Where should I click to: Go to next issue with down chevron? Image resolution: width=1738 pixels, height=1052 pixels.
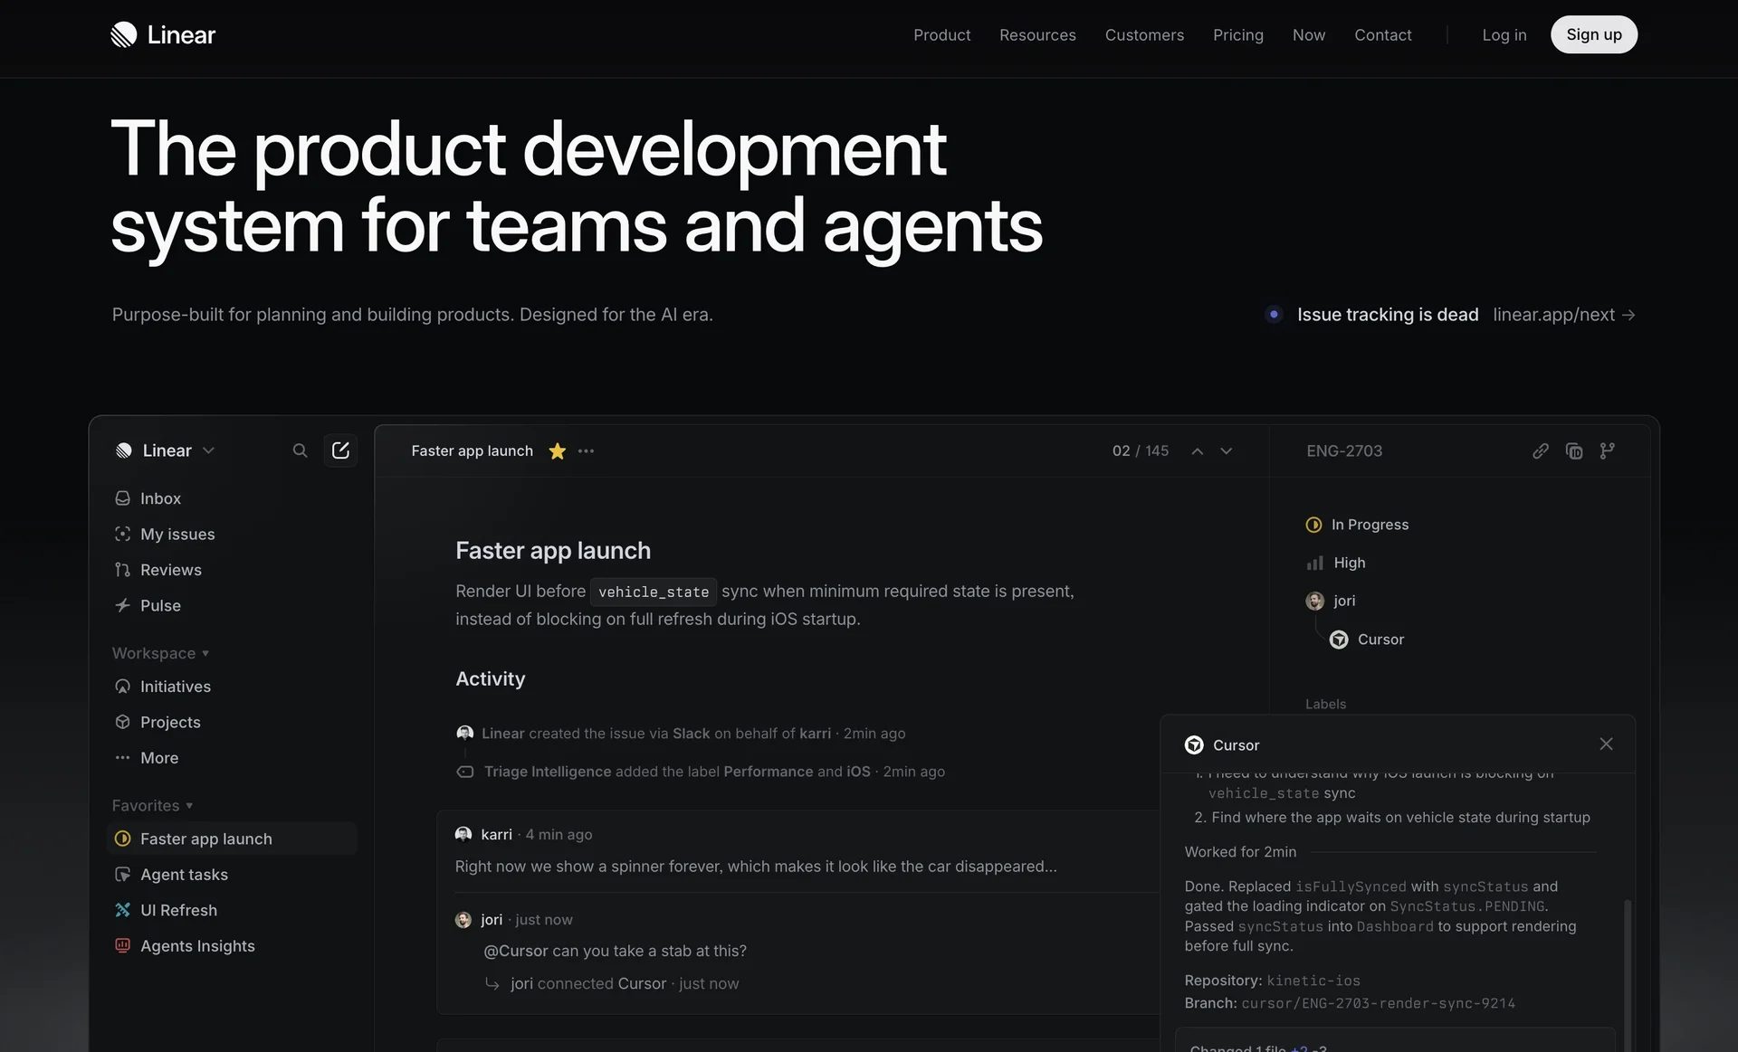tap(1226, 450)
